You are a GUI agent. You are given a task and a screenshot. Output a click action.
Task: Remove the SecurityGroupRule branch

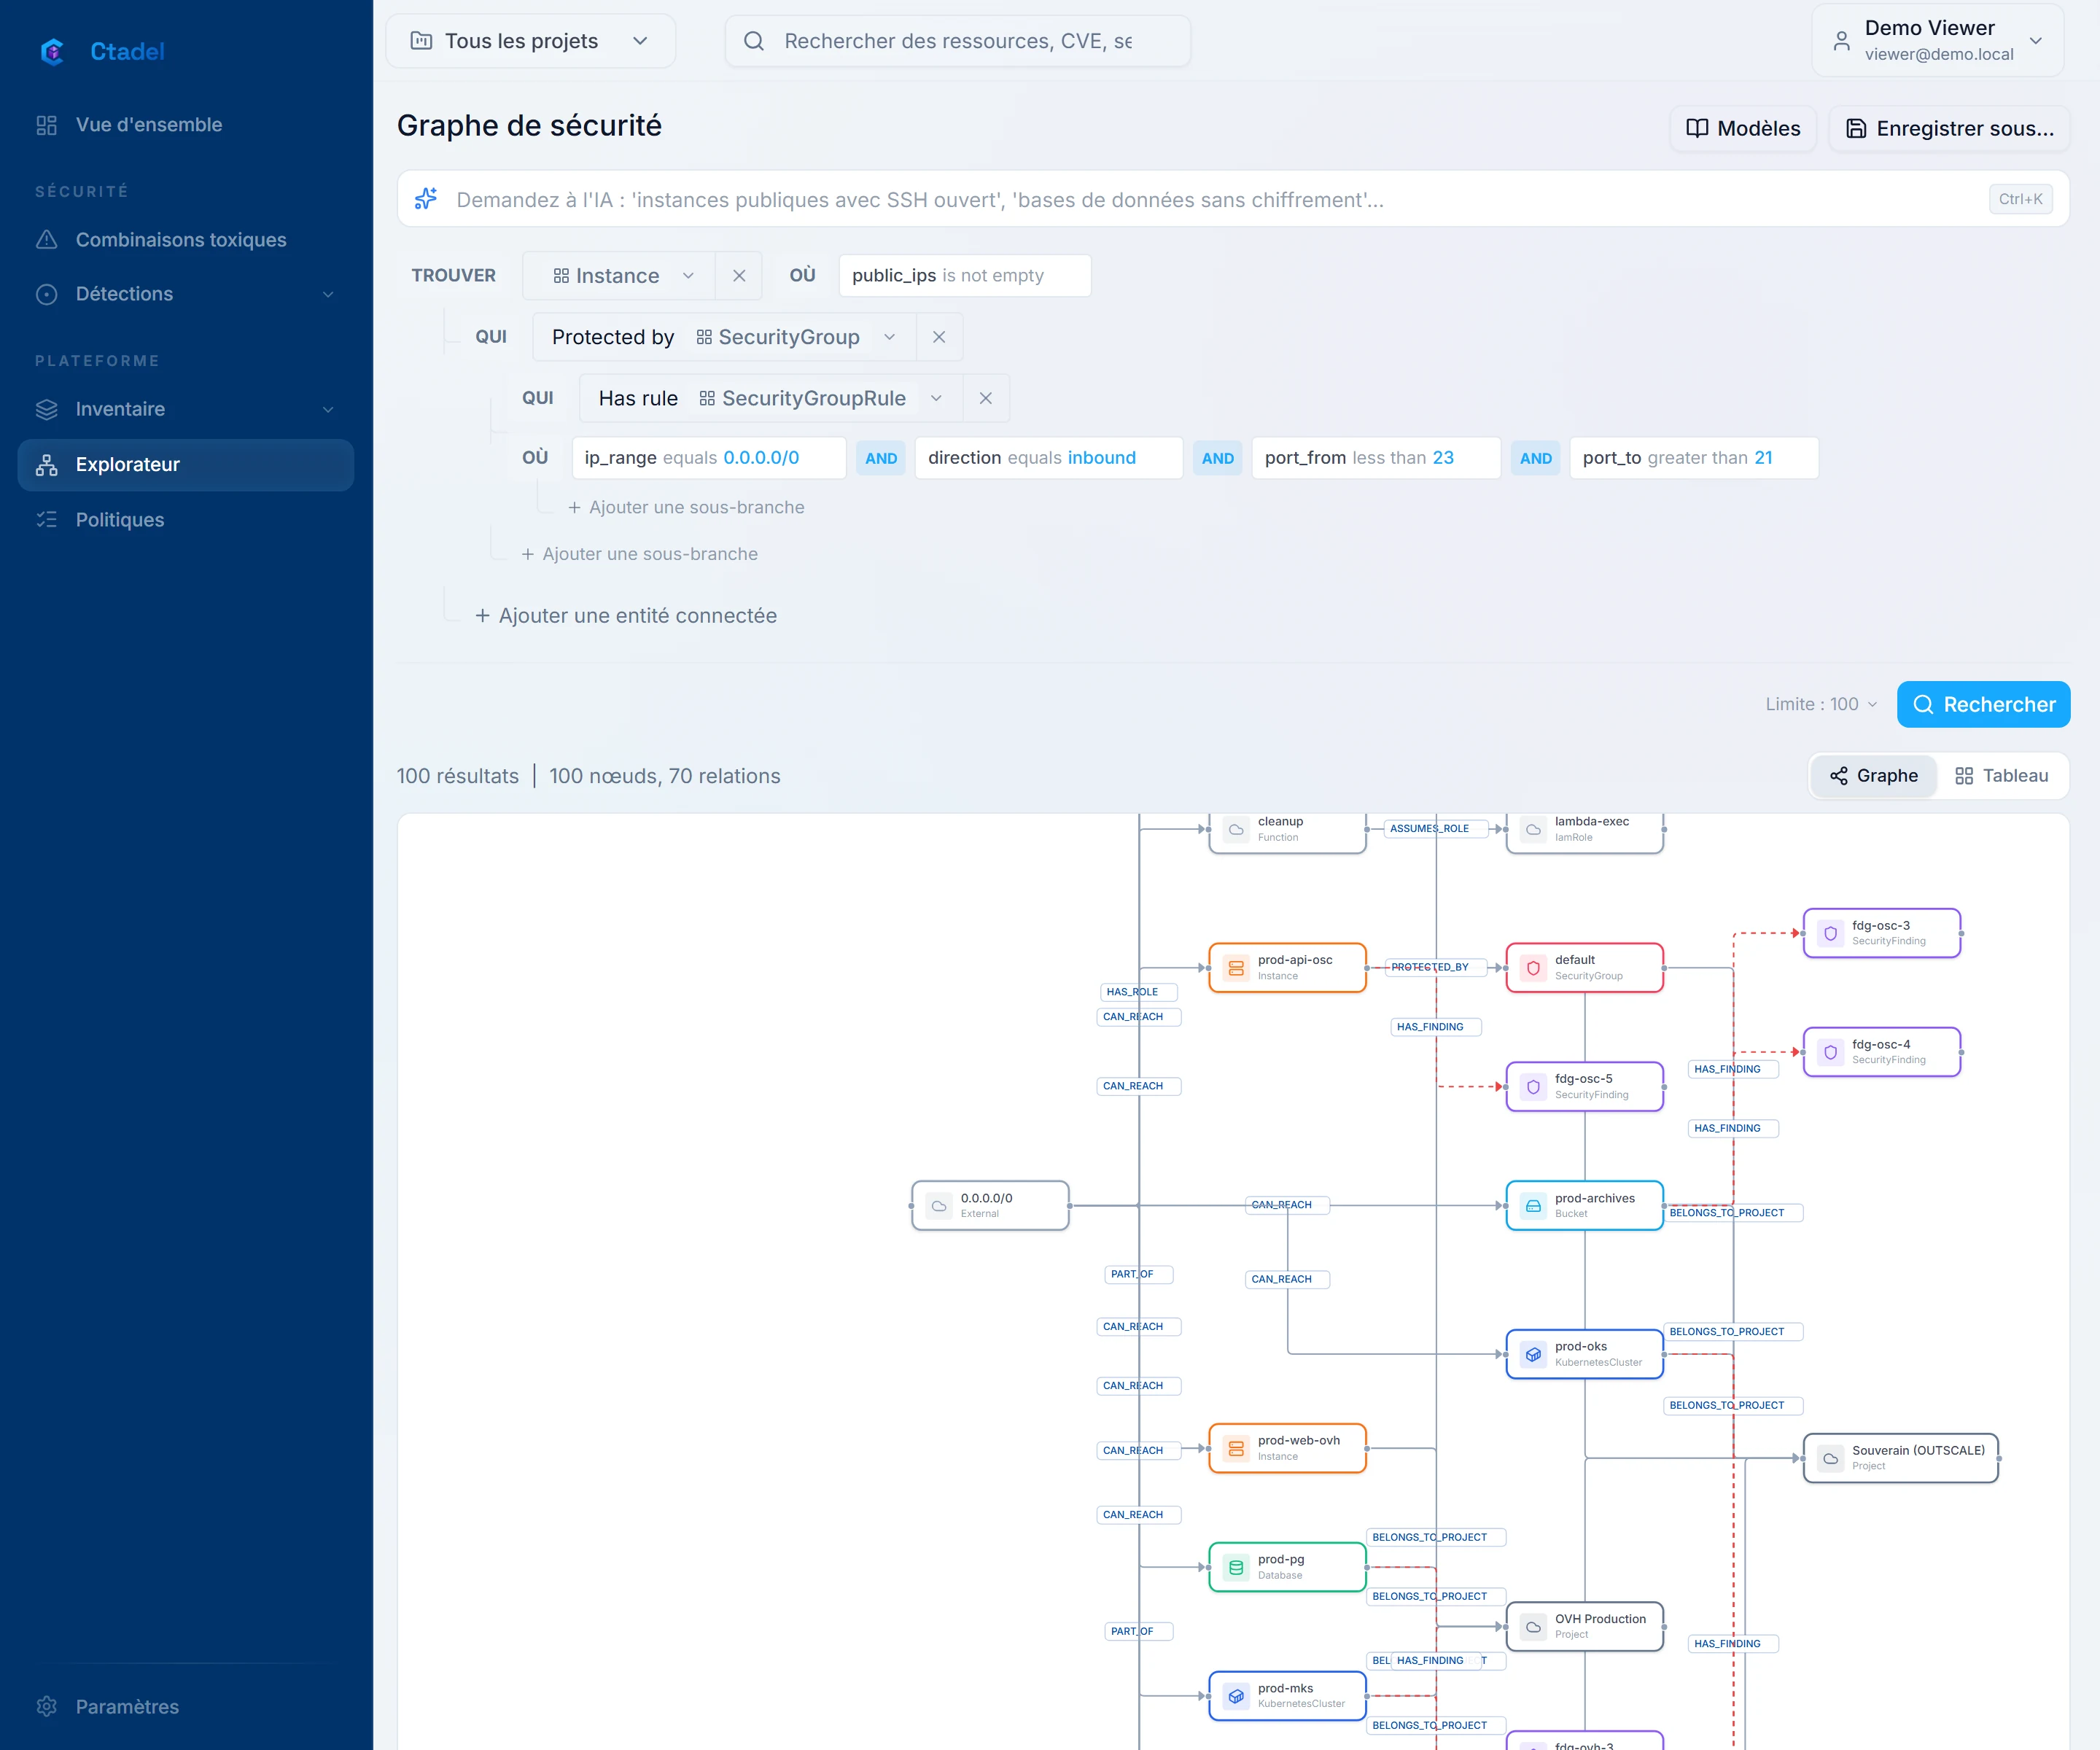click(x=986, y=398)
